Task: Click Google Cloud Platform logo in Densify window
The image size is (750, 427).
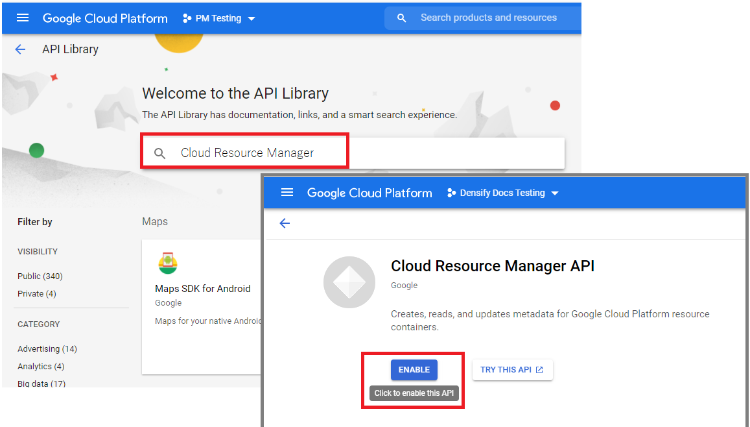Action: click(x=369, y=193)
